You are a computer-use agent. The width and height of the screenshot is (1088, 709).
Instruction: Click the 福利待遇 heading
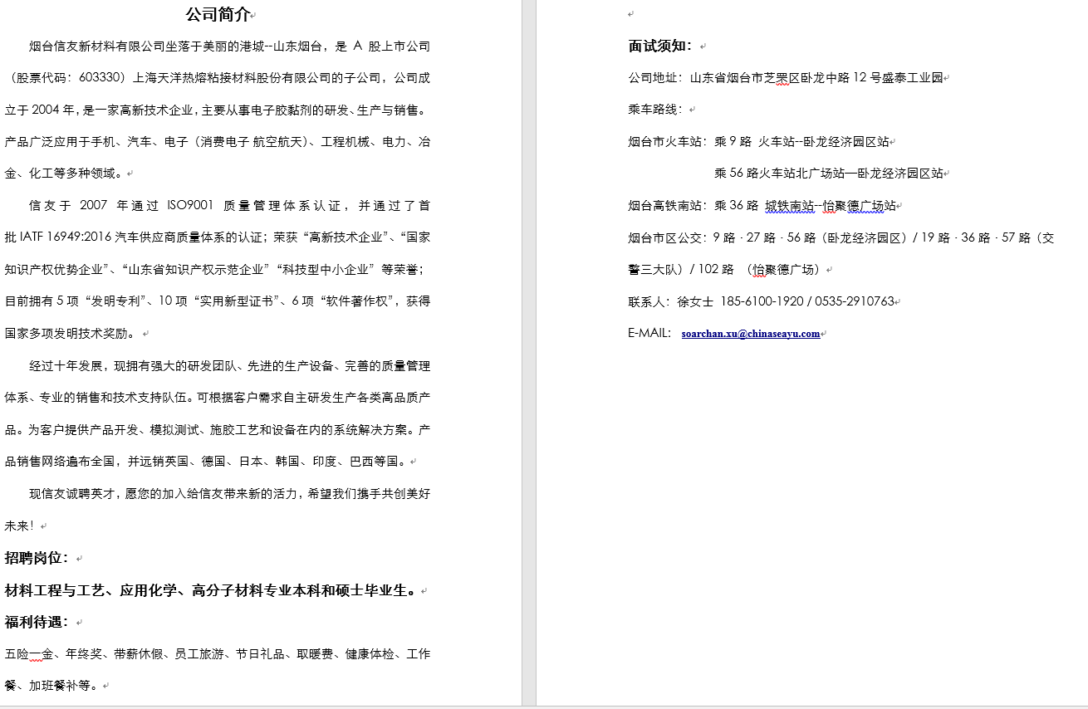[37, 622]
